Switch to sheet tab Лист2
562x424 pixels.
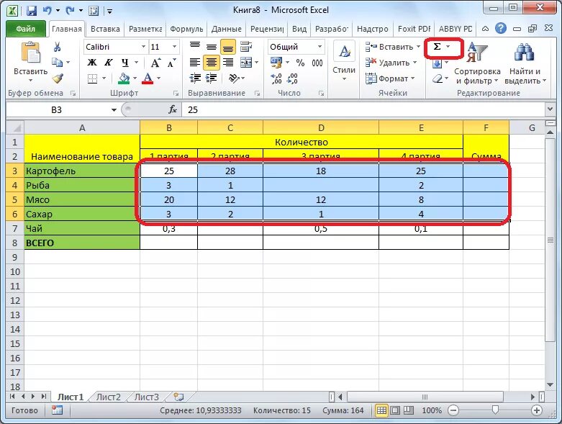(108, 397)
